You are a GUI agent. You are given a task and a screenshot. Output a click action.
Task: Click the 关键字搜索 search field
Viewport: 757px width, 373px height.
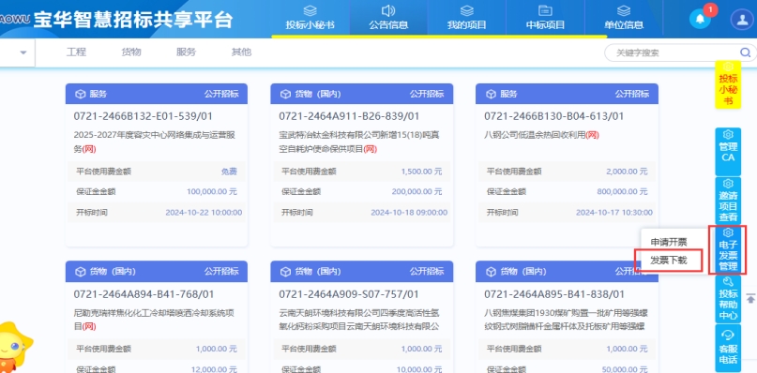click(676, 52)
